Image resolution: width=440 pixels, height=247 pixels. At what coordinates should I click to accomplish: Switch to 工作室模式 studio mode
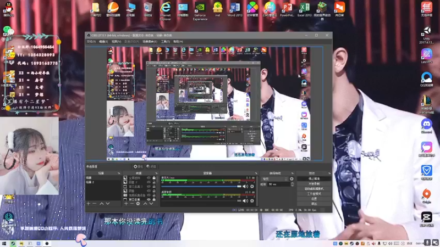[313, 194]
